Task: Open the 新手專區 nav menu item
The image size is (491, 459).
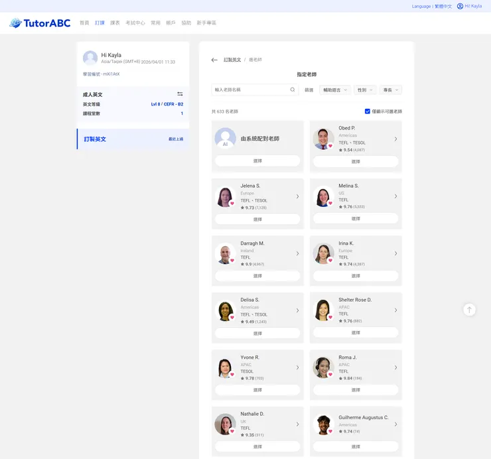Action: click(x=206, y=23)
